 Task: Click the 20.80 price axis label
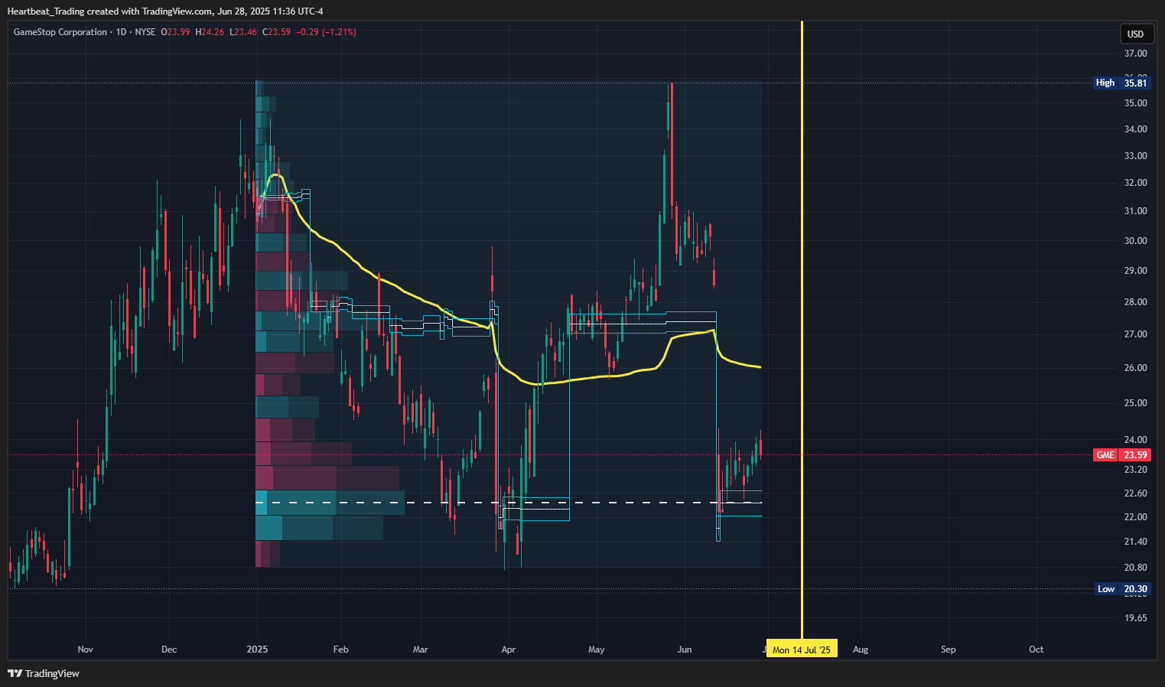(1135, 568)
